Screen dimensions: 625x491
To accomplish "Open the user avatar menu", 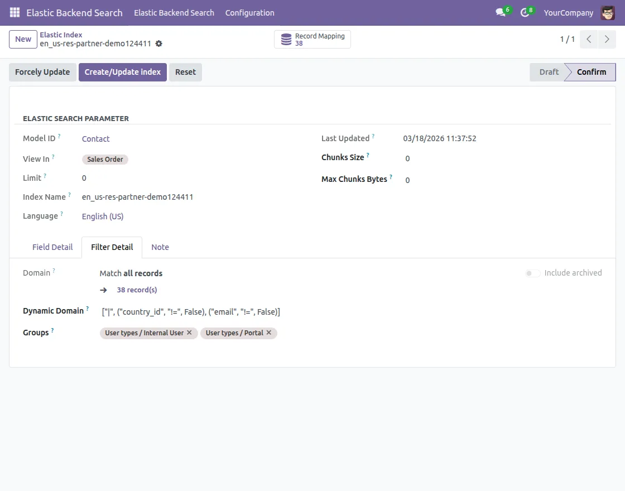I will pyautogui.click(x=608, y=13).
